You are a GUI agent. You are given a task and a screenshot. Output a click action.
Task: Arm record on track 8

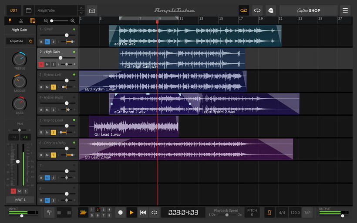(x=41, y=200)
